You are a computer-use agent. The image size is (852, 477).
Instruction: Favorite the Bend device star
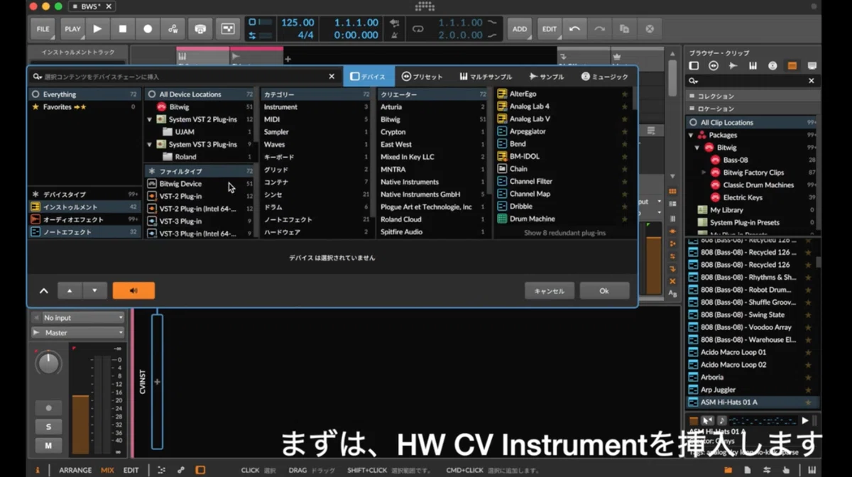pyautogui.click(x=625, y=144)
